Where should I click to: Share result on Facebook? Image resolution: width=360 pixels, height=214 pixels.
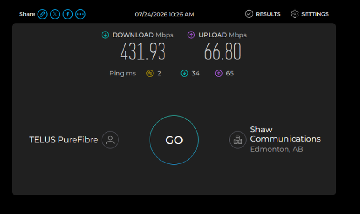pos(68,14)
